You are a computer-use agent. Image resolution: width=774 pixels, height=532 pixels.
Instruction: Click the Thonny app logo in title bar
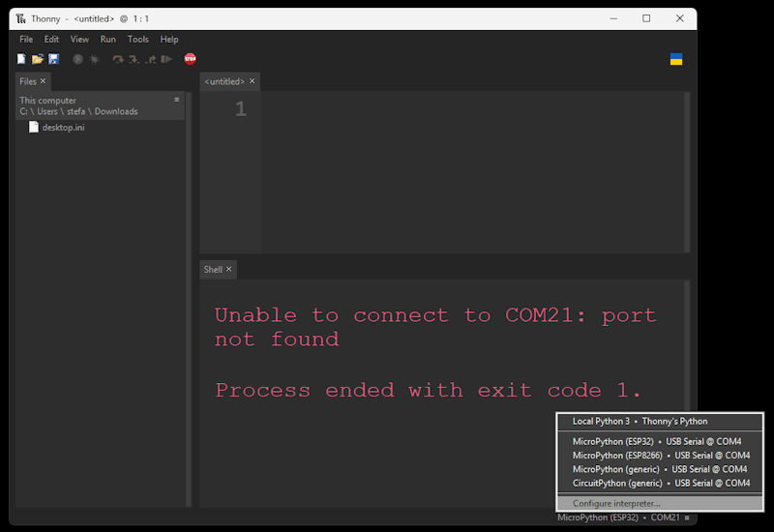tap(20, 18)
